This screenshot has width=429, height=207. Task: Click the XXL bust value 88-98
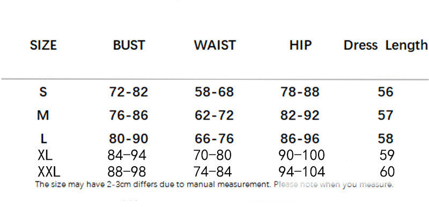pyautogui.click(x=127, y=172)
